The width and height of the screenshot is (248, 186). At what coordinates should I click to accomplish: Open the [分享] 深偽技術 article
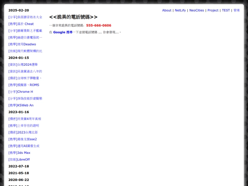pos(25,99)
